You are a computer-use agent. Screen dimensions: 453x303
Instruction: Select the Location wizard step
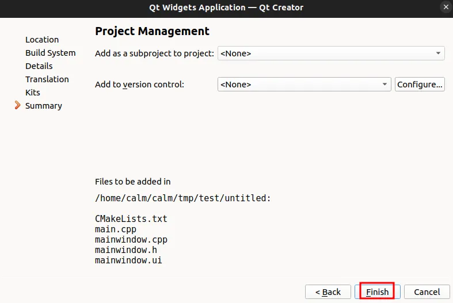(42, 40)
